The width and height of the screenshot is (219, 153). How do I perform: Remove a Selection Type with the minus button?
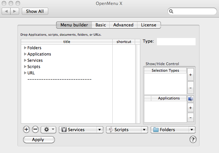click(x=191, y=88)
